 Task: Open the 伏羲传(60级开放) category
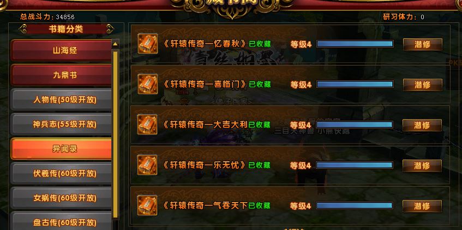click(x=61, y=173)
